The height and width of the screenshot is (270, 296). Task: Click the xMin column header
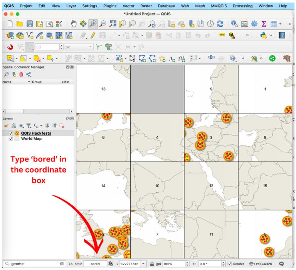(x=67, y=82)
